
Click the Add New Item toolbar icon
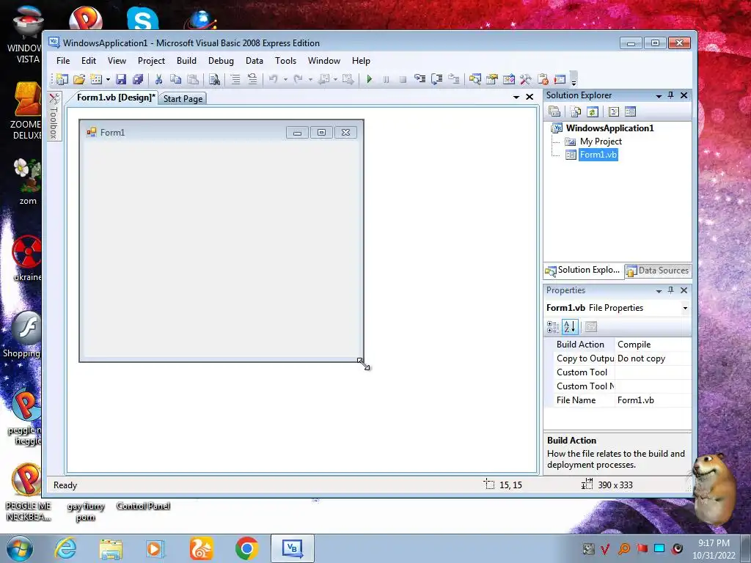96,79
